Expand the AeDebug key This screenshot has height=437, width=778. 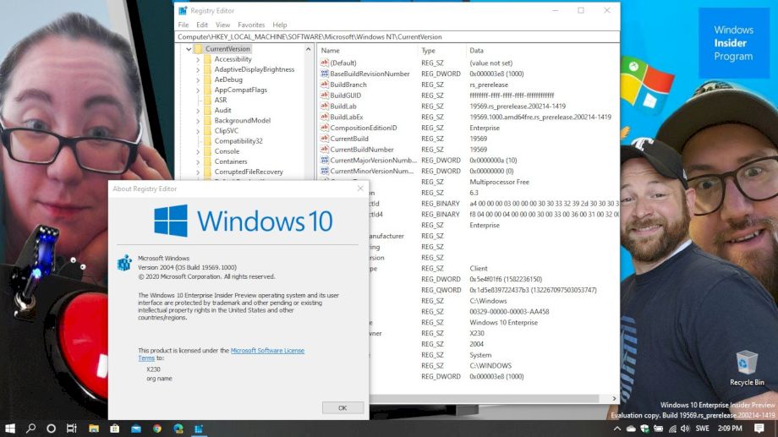click(198, 79)
